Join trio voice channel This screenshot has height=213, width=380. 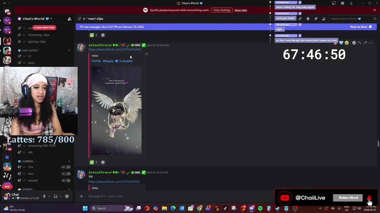pos(44,167)
